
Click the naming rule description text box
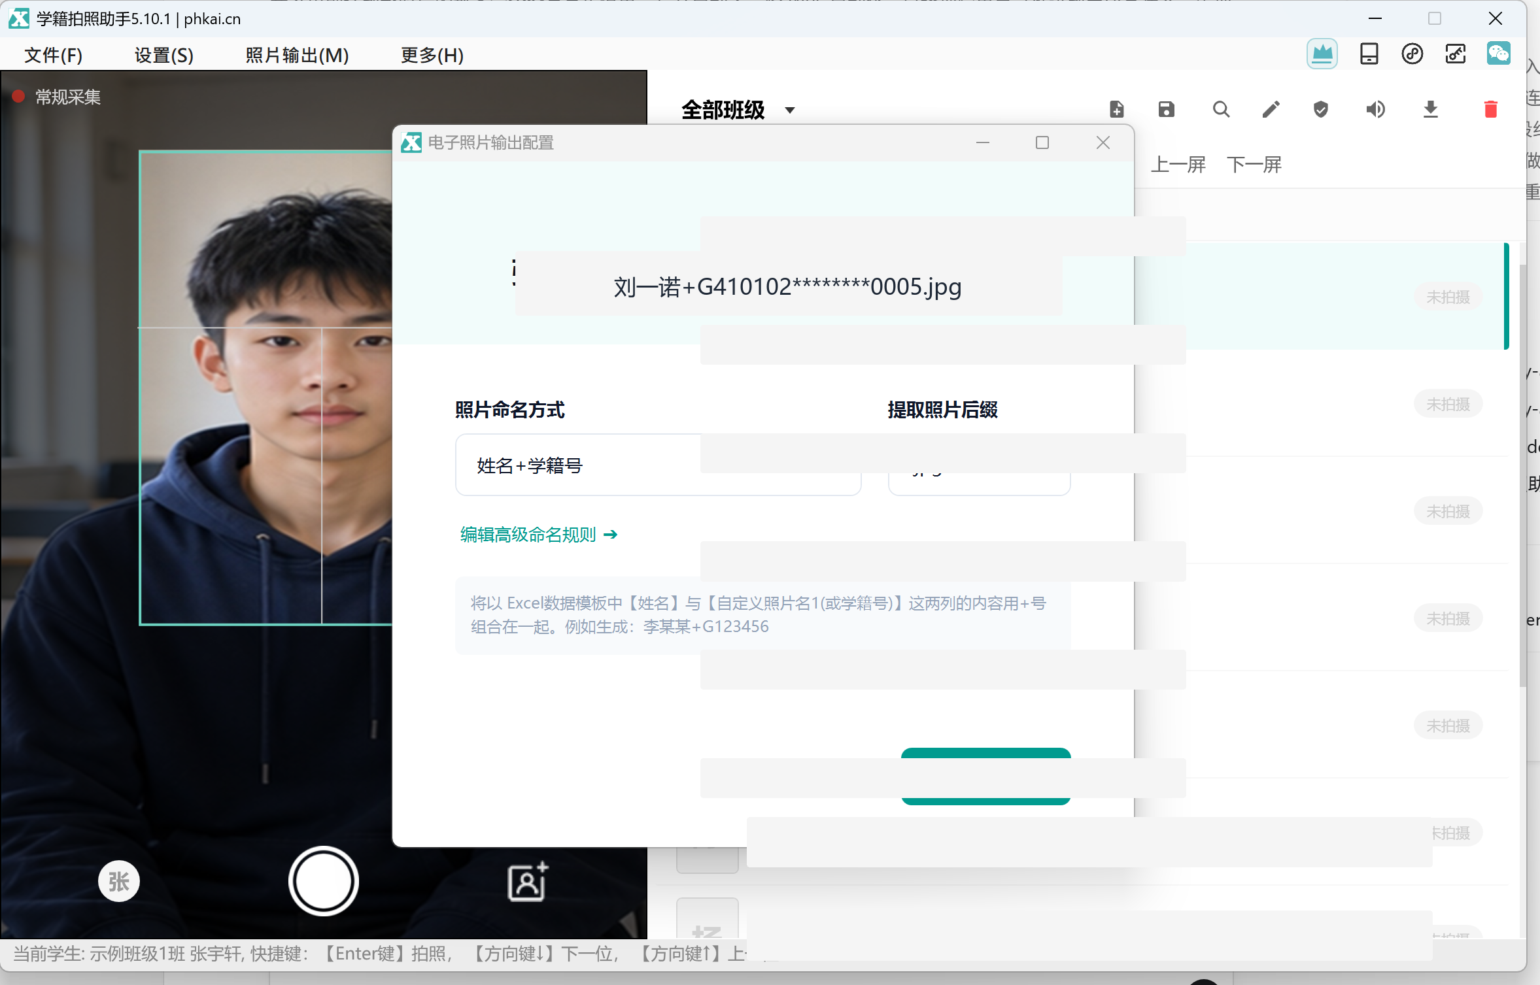tap(762, 615)
